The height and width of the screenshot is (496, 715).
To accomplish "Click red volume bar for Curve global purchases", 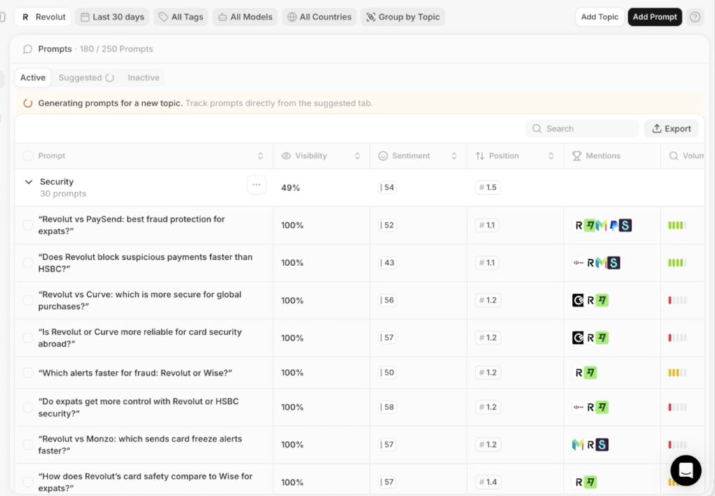I will point(677,300).
